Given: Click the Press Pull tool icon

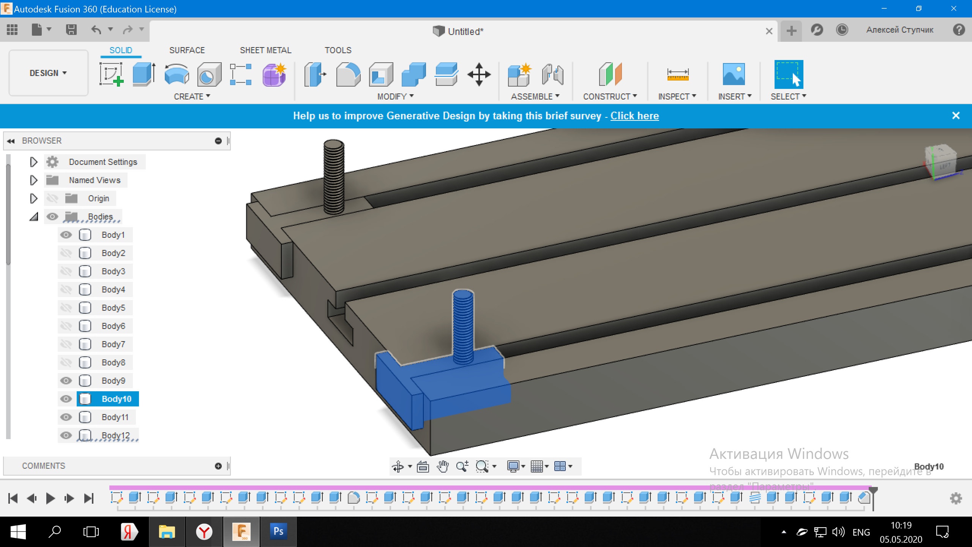Looking at the screenshot, I should (x=315, y=74).
